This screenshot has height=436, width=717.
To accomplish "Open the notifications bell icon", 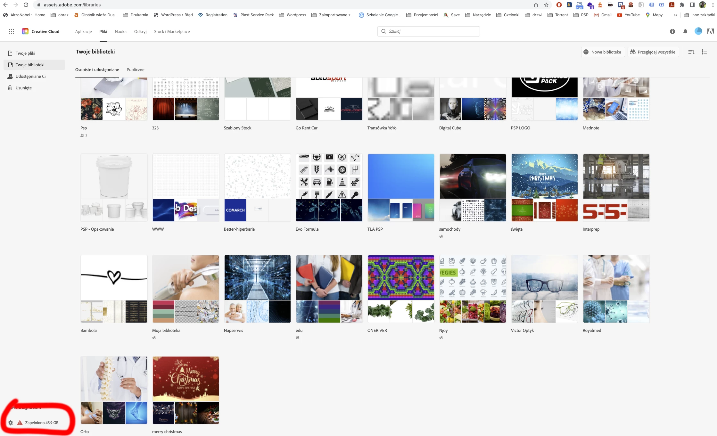I will tap(685, 31).
